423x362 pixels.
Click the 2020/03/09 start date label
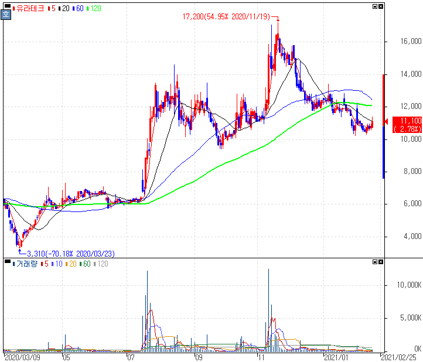point(23,357)
